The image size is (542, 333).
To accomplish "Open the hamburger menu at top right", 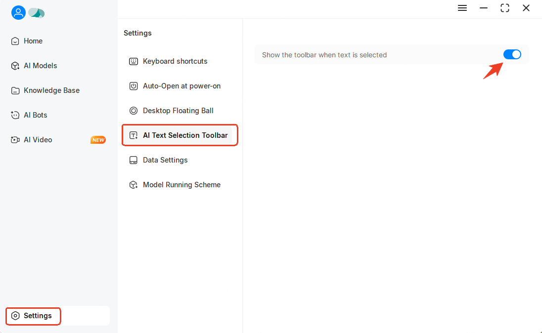I will (x=462, y=8).
